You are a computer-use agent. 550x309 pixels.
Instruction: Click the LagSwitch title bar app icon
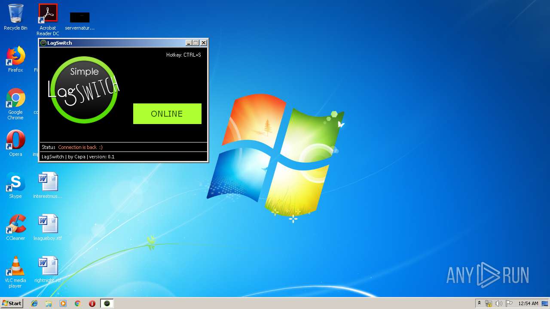click(43, 43)
